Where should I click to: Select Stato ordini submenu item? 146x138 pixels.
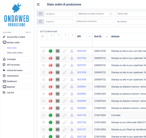12,48
